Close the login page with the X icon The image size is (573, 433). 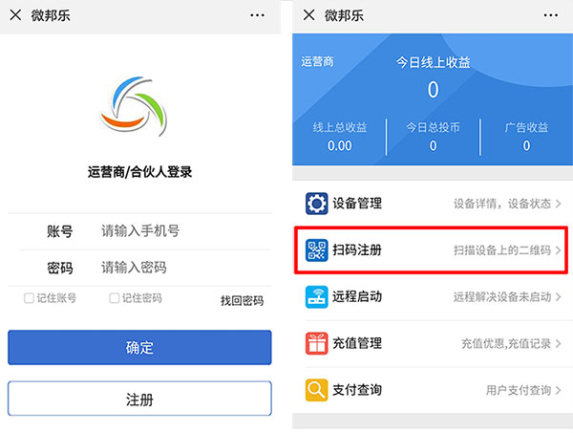(16, 15)
